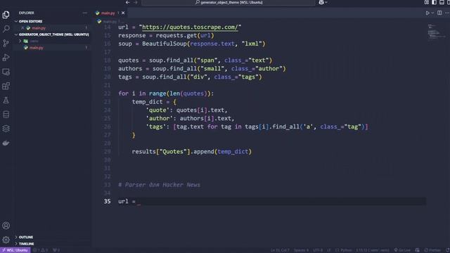Open the Testing flask view
The width and height of the screenshot is (450, 253).
click(x=6, y=100)
